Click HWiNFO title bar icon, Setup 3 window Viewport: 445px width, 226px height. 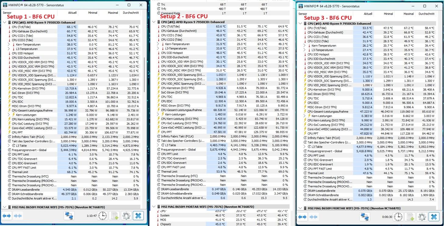(301, 6)
